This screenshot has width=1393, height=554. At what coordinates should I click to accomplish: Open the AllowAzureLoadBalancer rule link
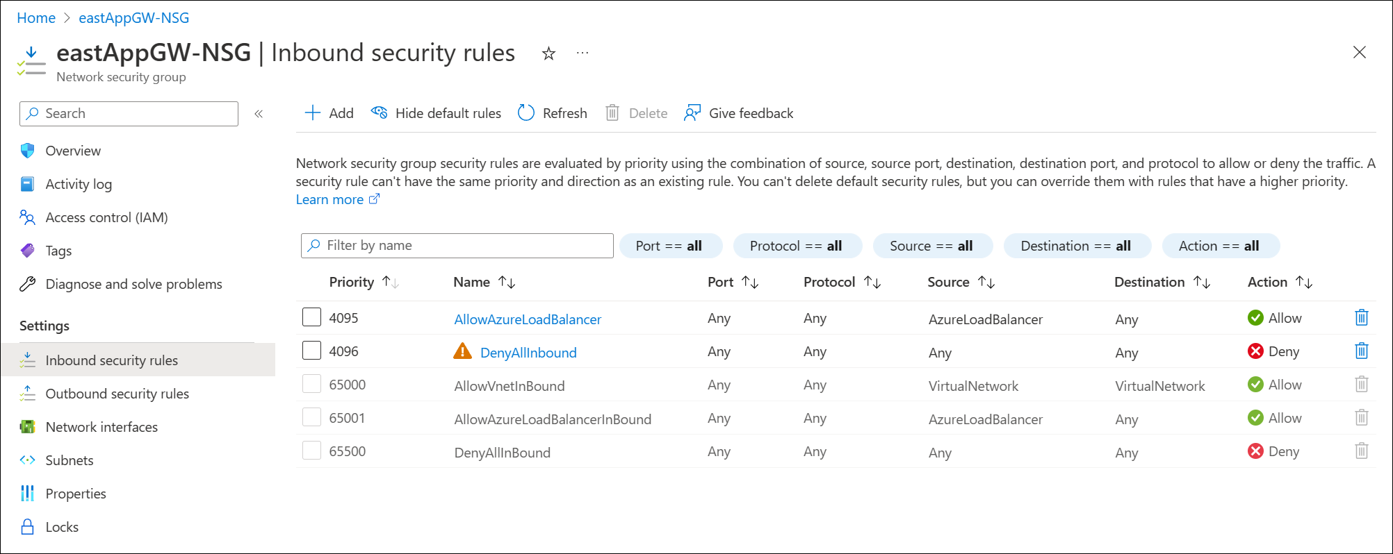click(x=528, y=319)
